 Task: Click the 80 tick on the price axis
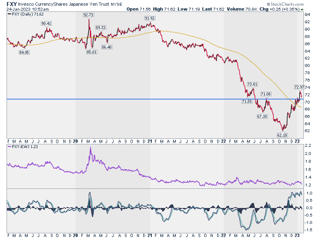308,66
